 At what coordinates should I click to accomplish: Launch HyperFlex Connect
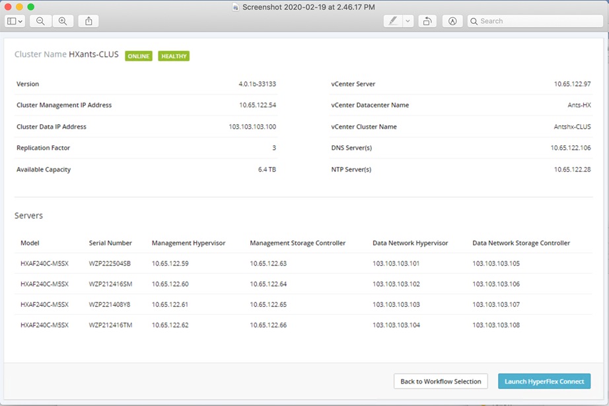click(x=544, y=381)
